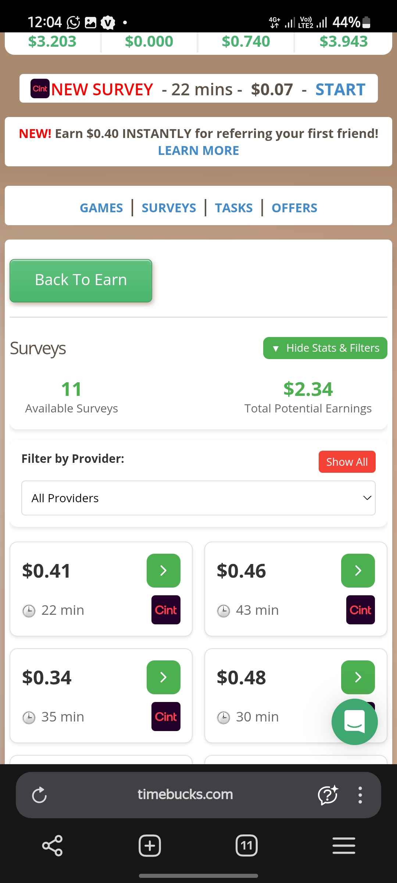This screenshot has width=397, height=883.
Task: Open the browser share icon
Action: point(52,845)
